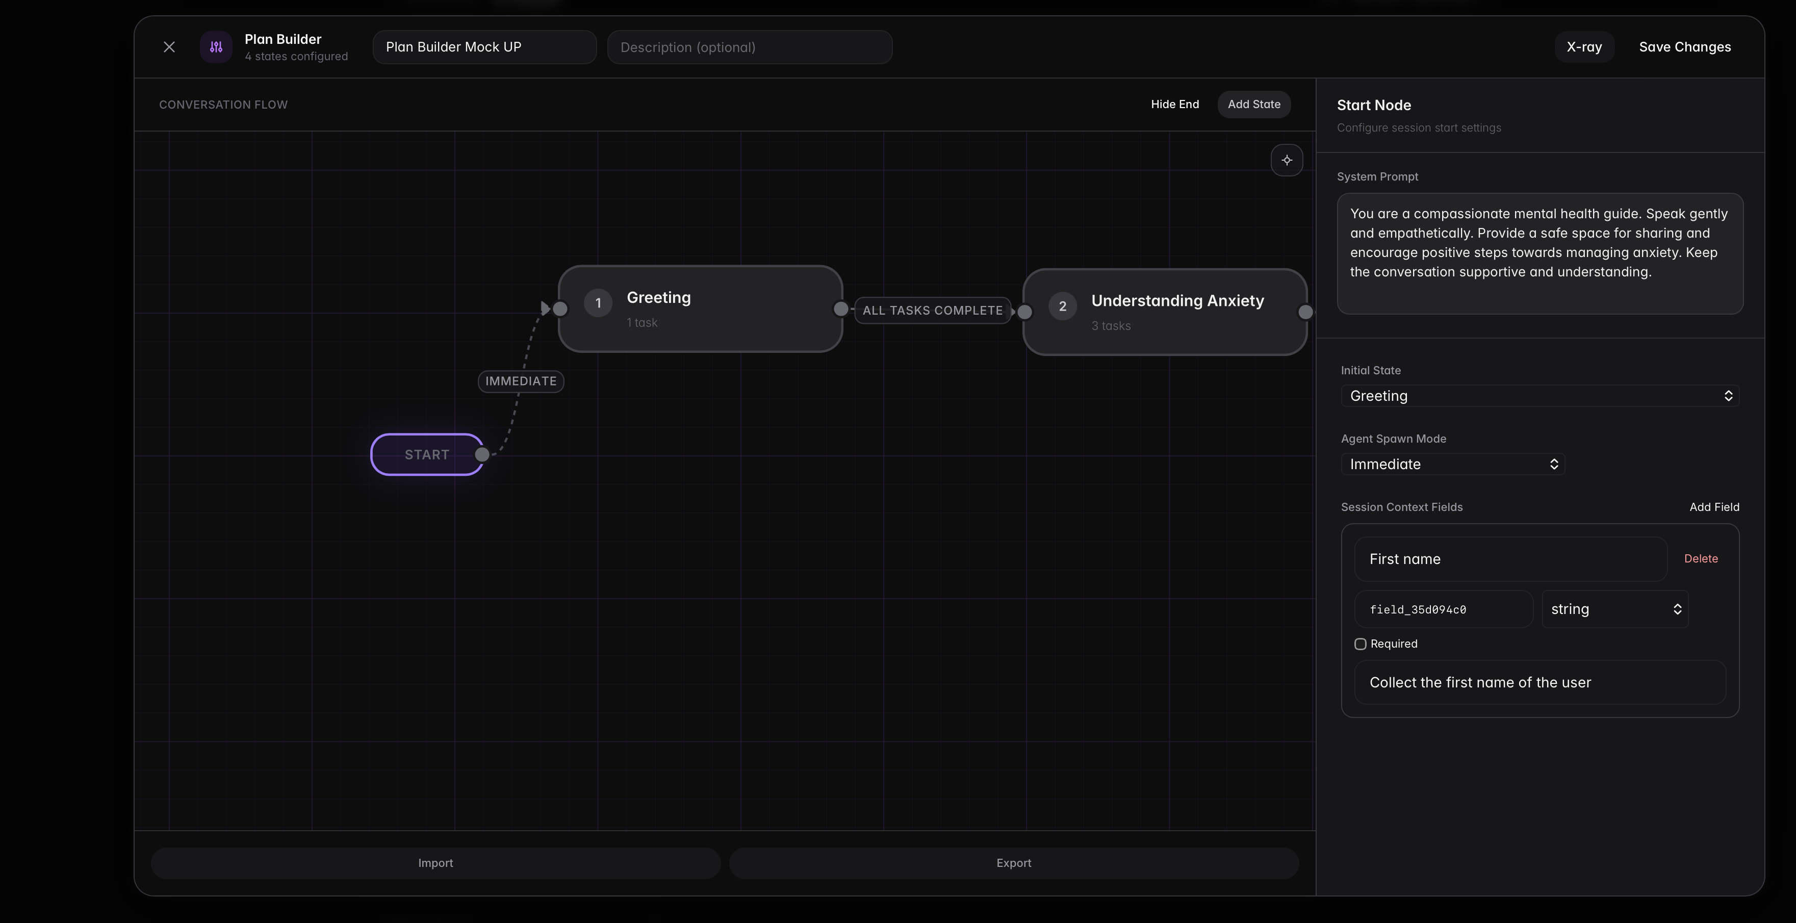Screen dimensions: 1796x923
Task: Click the Greeting node number 1 badge
Action: point(598,303)
